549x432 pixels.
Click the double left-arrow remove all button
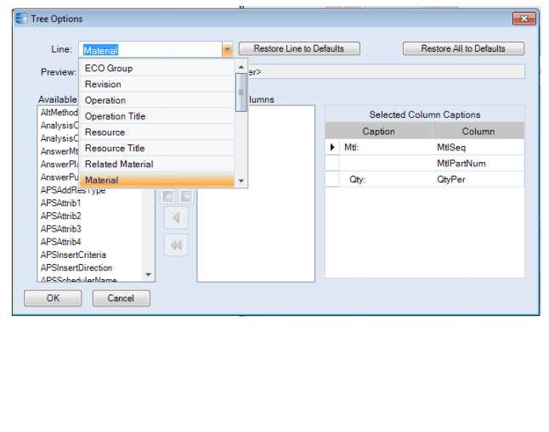pyautogui.click(x=176, y=245)
